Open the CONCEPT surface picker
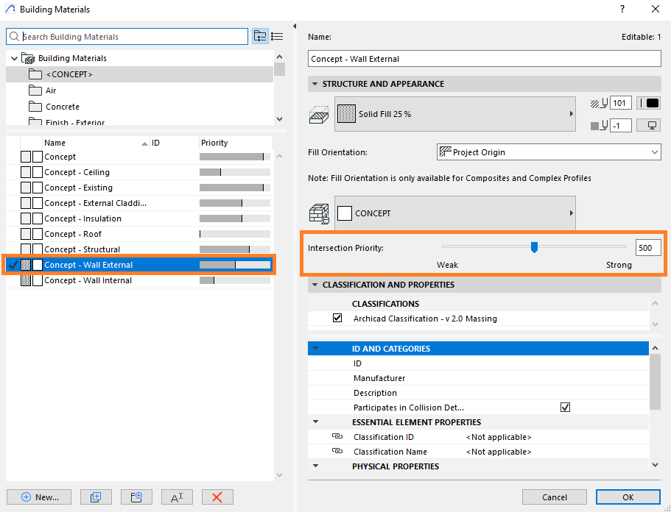This screenshot has width=671, height=512. [x=455, y=213]
